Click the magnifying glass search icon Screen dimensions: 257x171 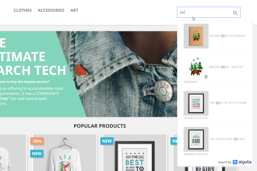(235, 13)
